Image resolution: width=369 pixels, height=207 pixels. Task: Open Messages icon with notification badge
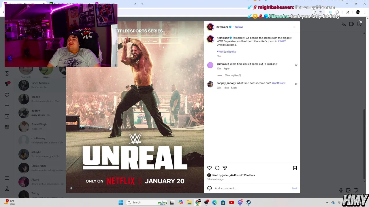pos(7,84)
